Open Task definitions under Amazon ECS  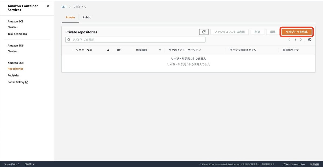click(17, 34)
